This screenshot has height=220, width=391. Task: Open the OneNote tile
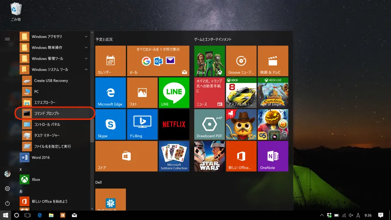[x=273, y=156]
